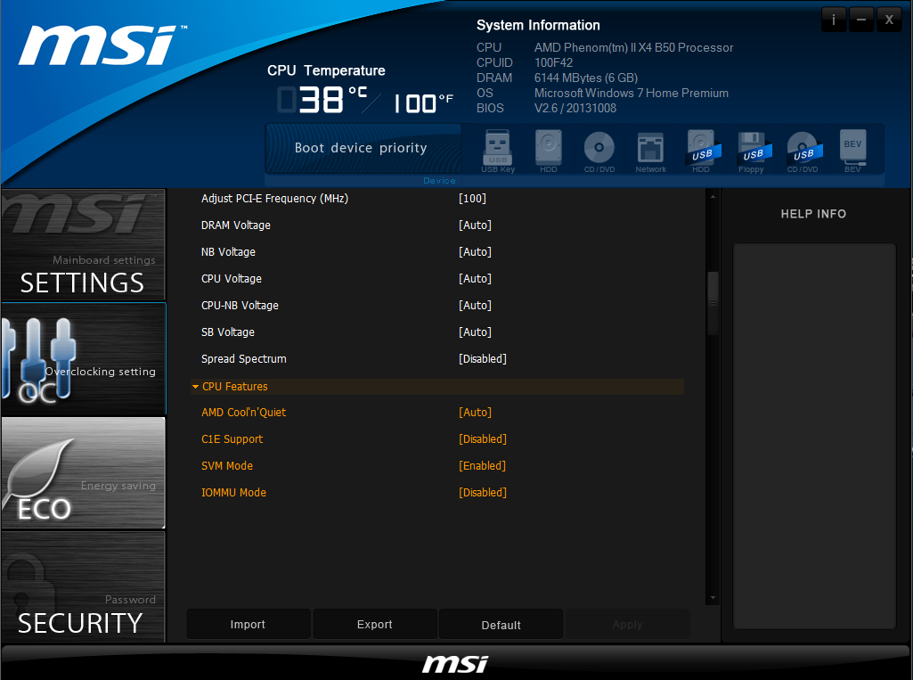
Task: Select the DRAM Voltage label
Action: [236, 225]
